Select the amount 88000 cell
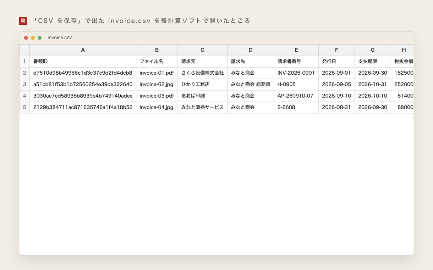Viewport: 433px width, 270px height. pyautogui.click(x=402, y=107)
